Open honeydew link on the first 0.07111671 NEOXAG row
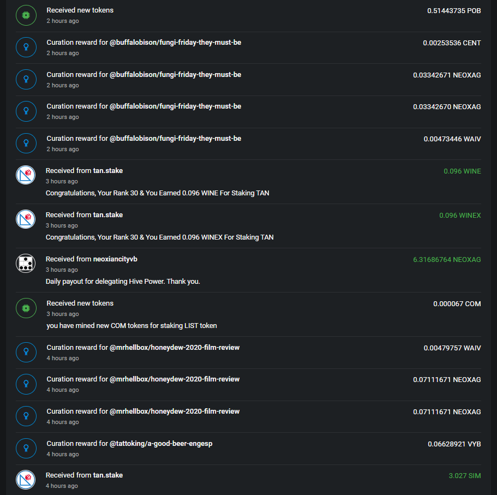The image size is (497, 495). coord(175,379)
